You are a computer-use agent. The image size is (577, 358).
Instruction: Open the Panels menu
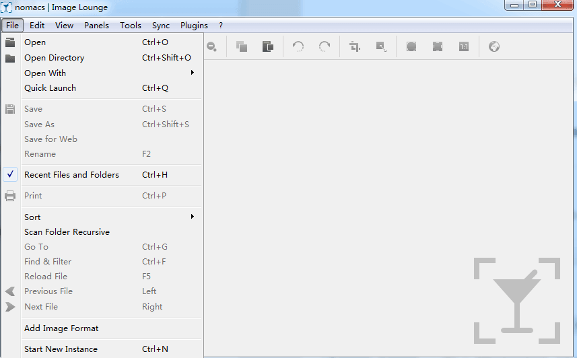point(96,26)
